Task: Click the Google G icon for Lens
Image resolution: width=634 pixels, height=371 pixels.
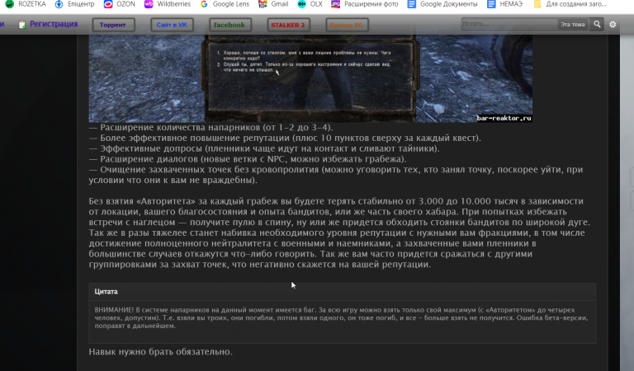Action: (204, 4)
